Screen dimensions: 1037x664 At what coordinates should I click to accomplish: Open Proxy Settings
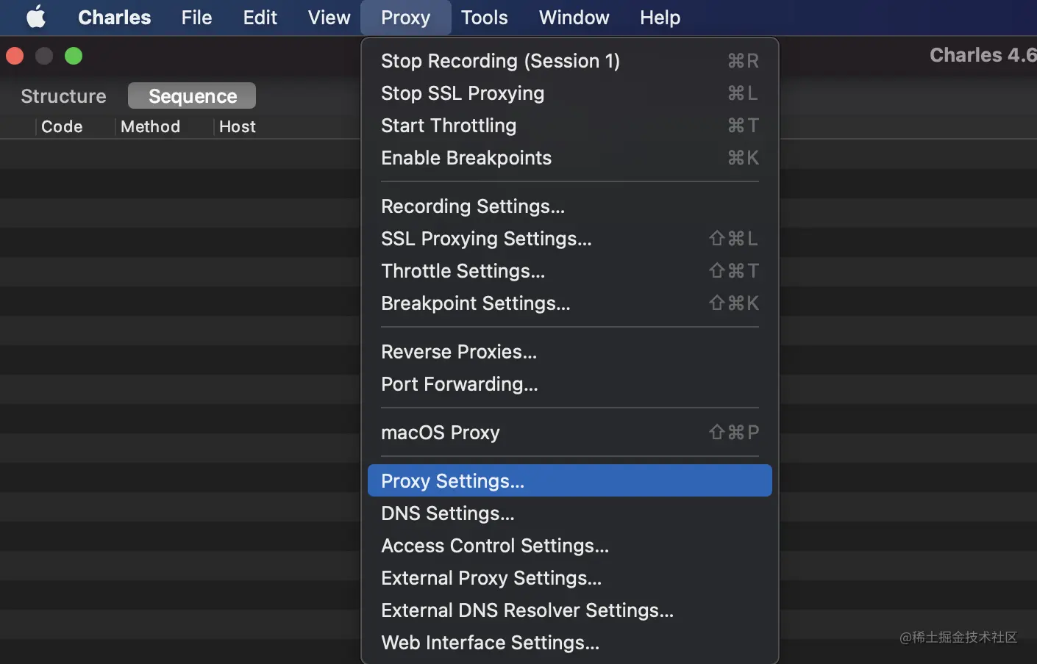(x=452, y=481)
